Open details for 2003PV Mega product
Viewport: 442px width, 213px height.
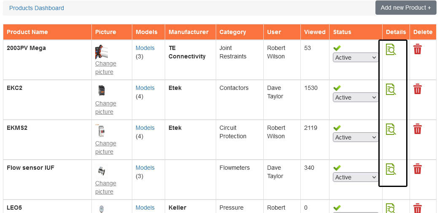pos(391,50)
